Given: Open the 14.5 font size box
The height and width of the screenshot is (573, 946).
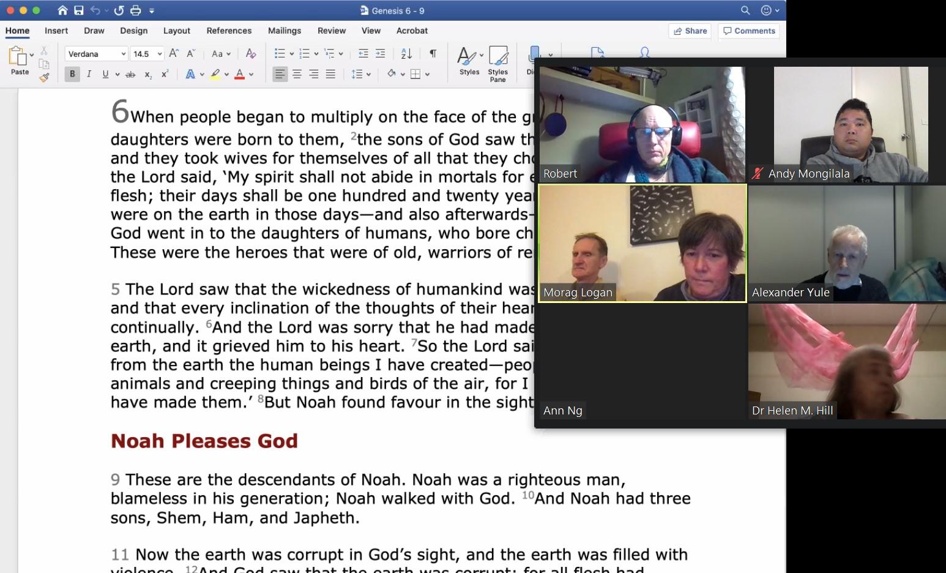Looking at the screenshot, I should click(x=147, y=54).
